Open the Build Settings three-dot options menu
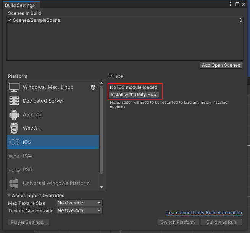This screenshot has width=250, height=233. pos(231,4)
